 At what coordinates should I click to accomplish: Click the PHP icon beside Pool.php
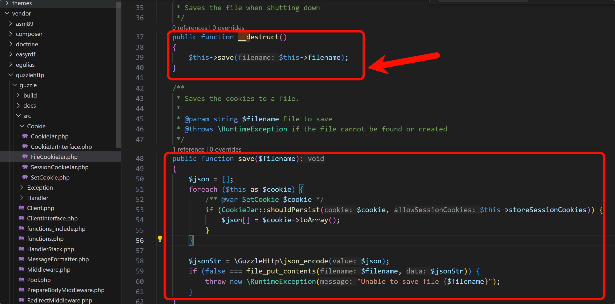click(x=22, y=280)
